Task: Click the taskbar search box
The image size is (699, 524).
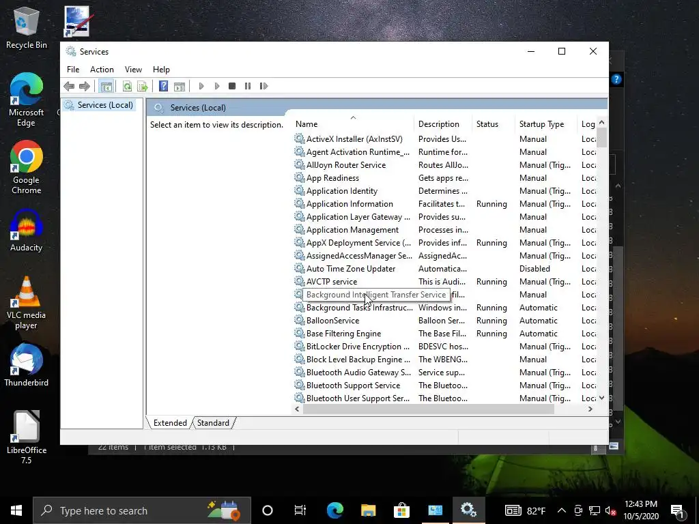Action: click(142, 510)
